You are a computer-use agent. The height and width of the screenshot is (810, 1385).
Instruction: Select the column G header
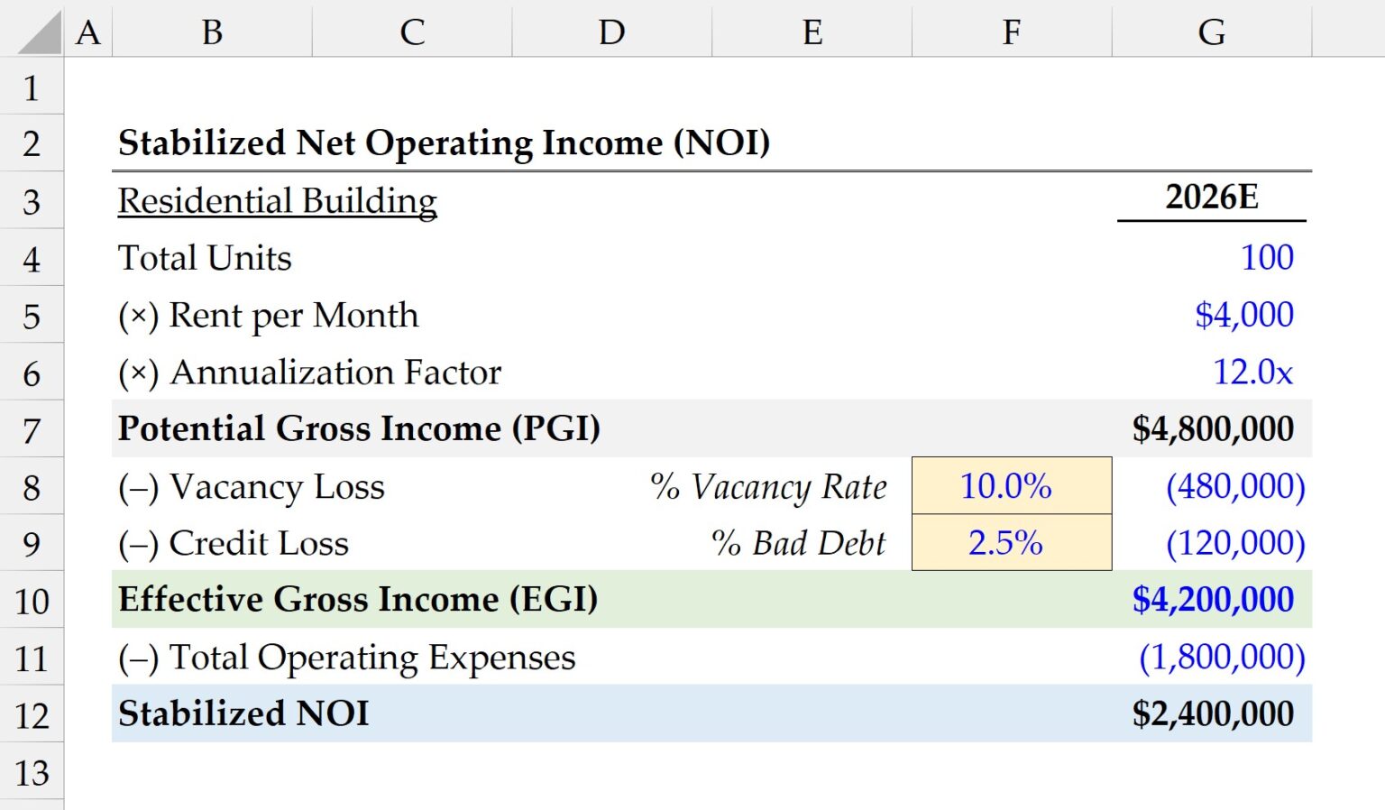[x=1212, y=32]
